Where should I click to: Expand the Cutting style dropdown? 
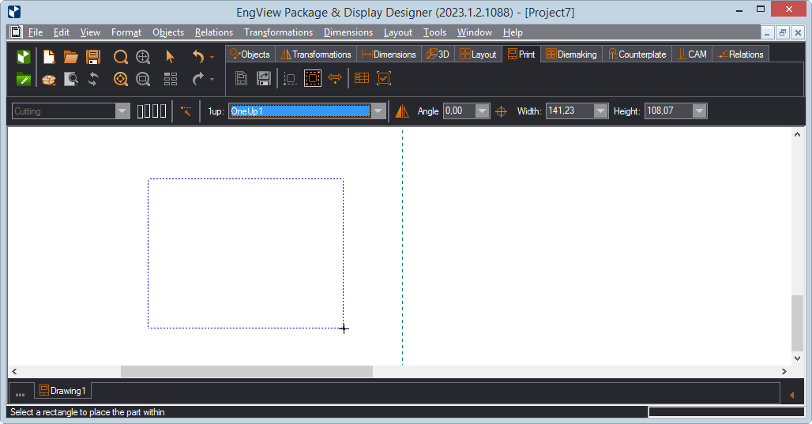pyautogui.click(x=122, y=111)
